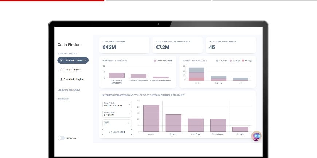Click the Opportunity Estimates heading
317x158 pixels.
pyautogui.click(x=115, y=61)
